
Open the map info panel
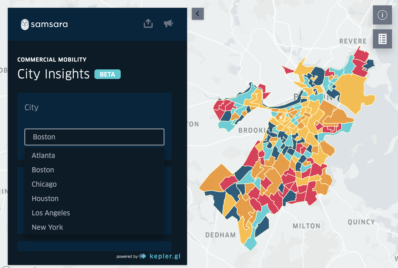pos(382,15)
